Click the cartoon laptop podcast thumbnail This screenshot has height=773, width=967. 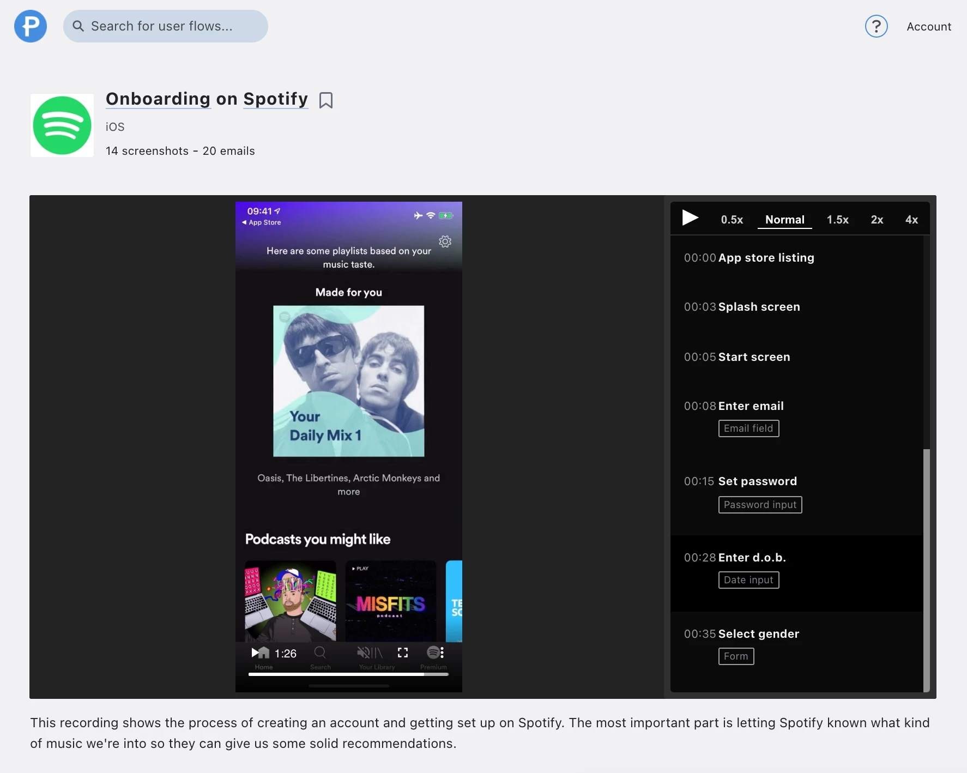click(291, 601)
